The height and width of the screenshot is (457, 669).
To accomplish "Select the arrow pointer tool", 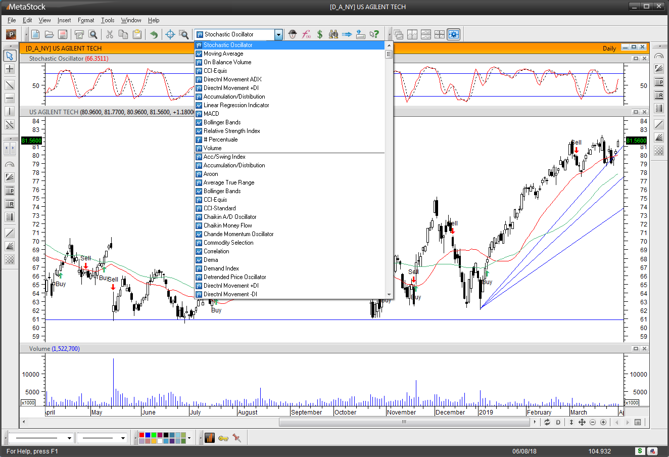I will 10,56.
